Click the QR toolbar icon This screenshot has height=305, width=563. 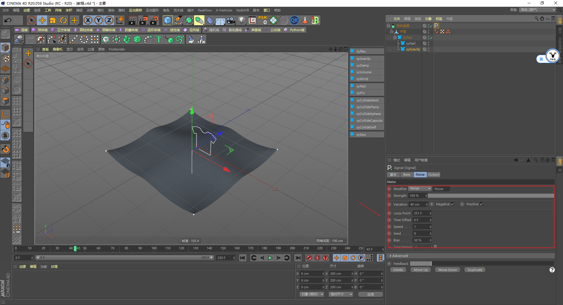pos(294,21)
